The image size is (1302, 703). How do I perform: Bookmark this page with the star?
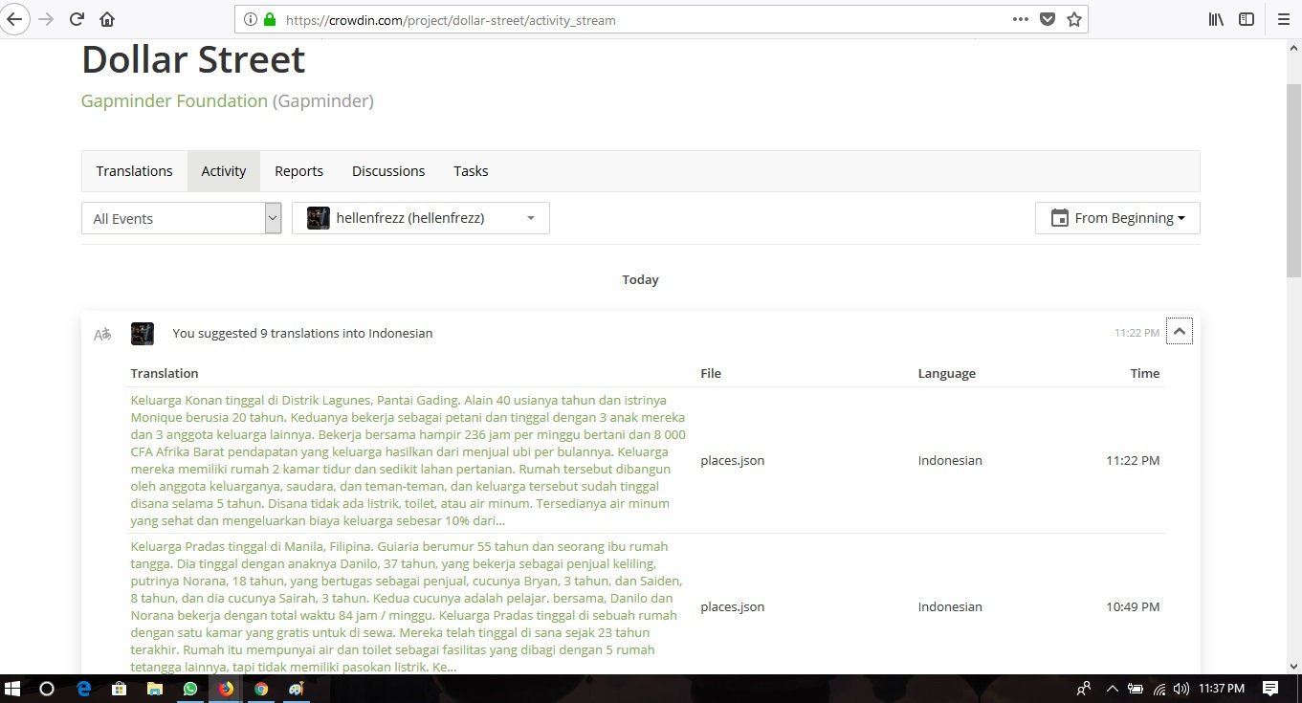(x=1074, y=19)
